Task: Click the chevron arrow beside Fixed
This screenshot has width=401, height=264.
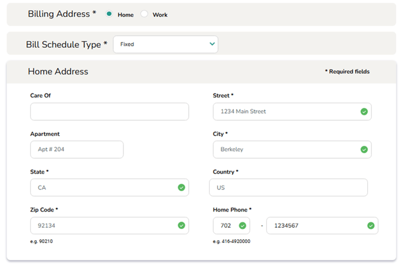Action: 212,44
